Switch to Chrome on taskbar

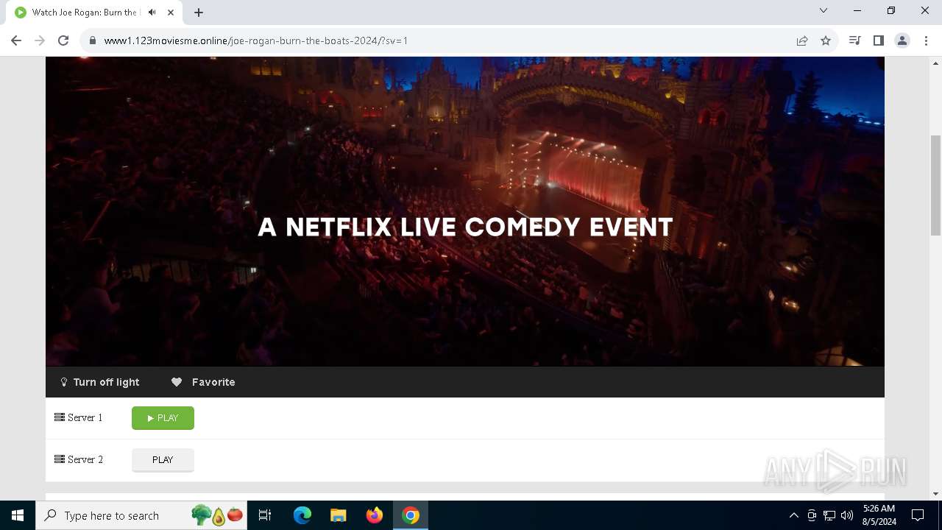click(411, 515)
